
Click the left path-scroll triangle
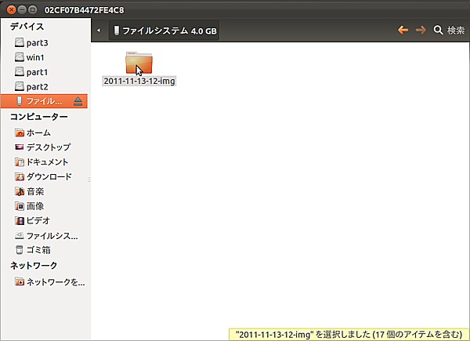[99, 31]
